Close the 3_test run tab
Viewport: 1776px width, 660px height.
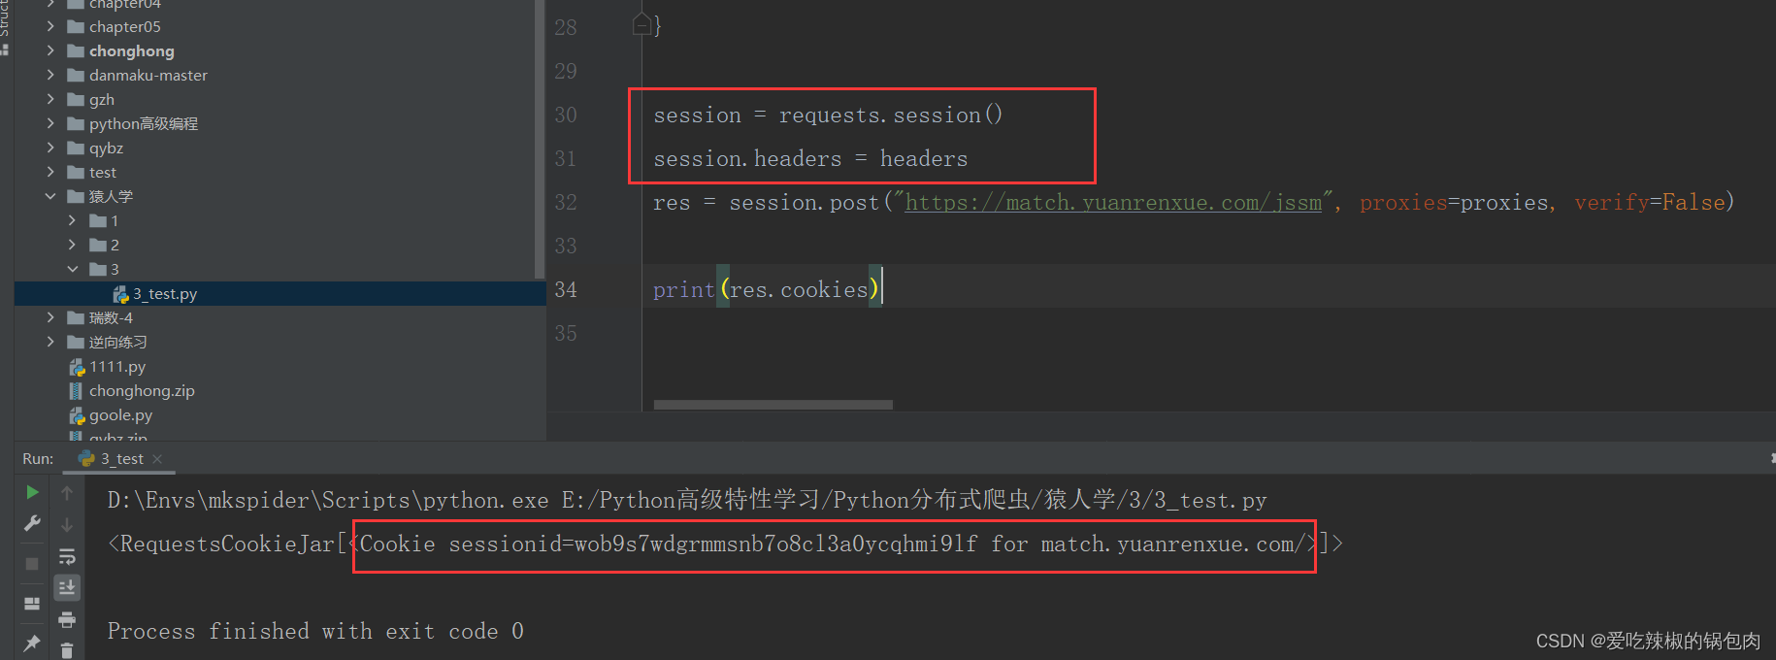click(157, 459)
